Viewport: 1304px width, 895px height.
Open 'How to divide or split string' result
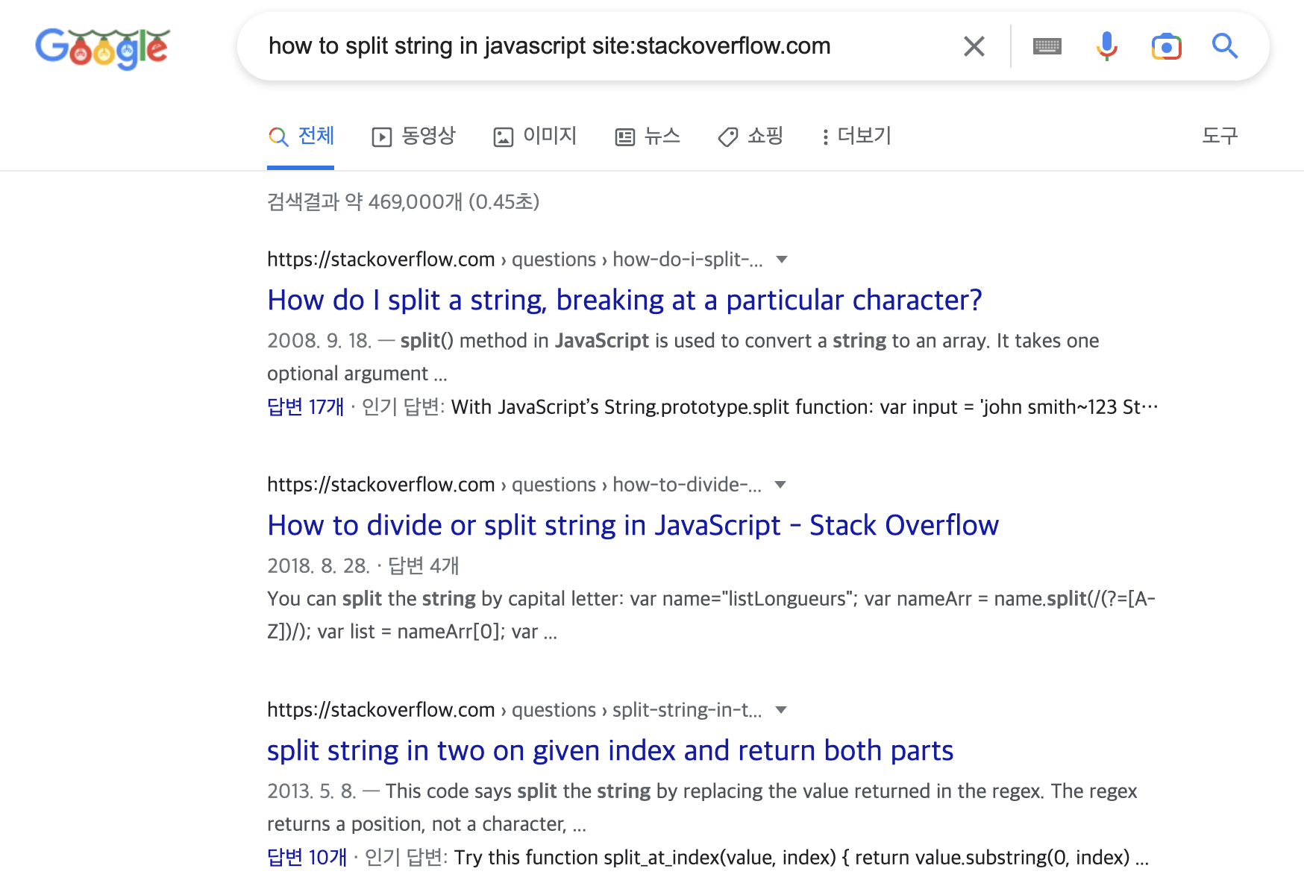coord(633,525)
